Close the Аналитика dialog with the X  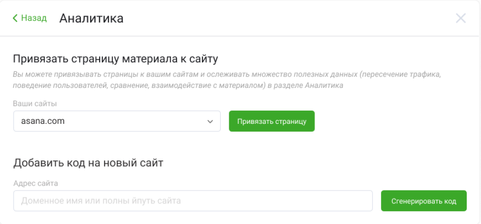pos(461,19)
